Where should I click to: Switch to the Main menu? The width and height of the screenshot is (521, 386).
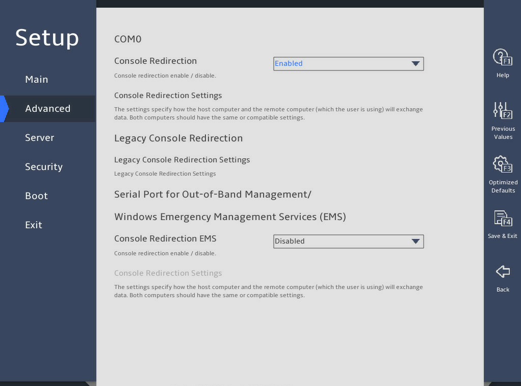tap(37, 79)
